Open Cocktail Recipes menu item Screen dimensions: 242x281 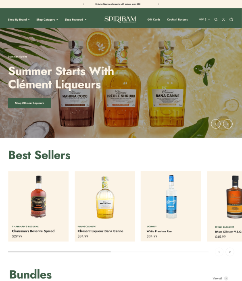click(177, 19)
